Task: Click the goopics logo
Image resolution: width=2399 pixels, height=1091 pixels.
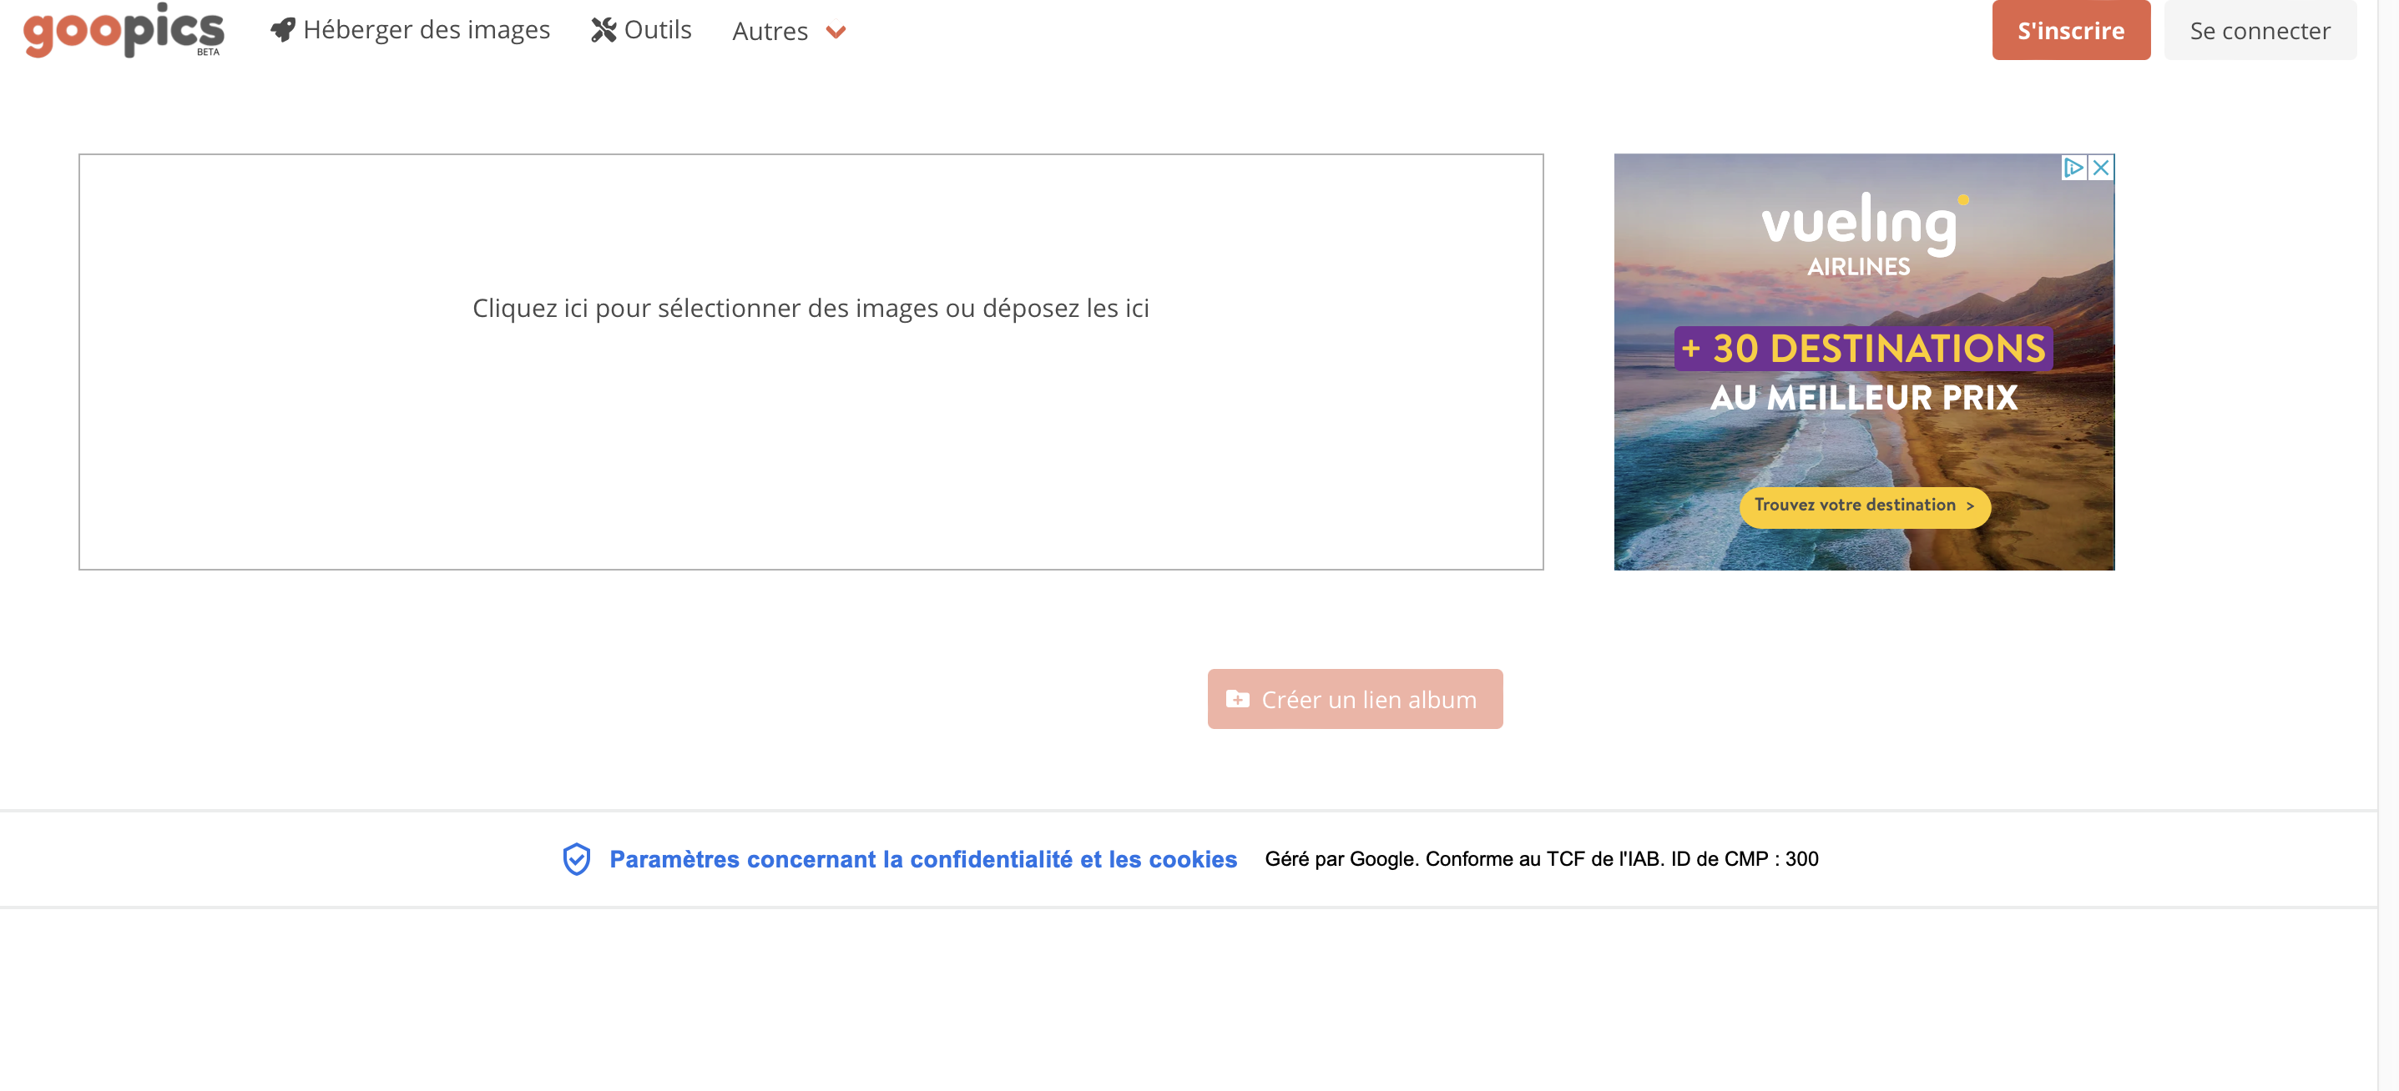Action: [x=123, y=30]
